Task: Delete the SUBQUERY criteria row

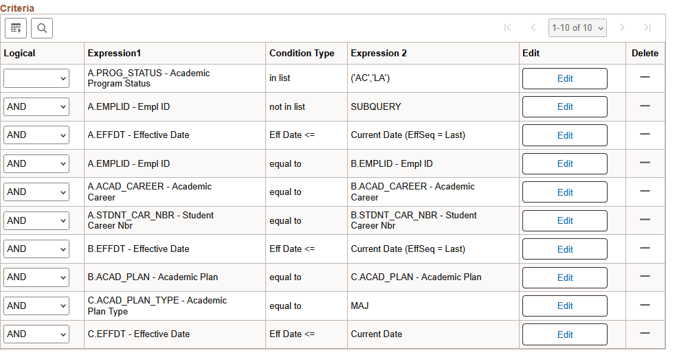Action: pos(645,106)
